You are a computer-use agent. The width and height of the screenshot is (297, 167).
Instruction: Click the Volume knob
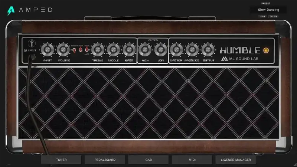click(x=63, y=50)
